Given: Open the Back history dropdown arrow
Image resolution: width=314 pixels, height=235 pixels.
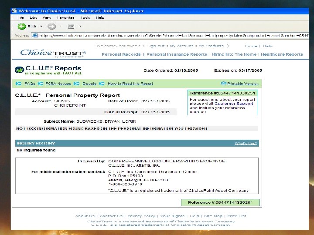Looking at the screenshot, I should [x=41, y=26].
